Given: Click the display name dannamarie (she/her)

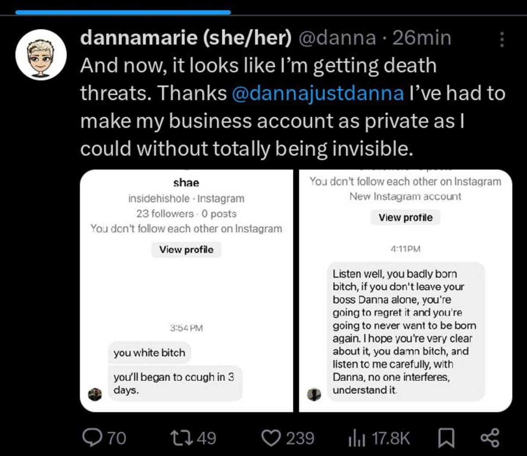Looking at the screenshot, I should (186, 38).
